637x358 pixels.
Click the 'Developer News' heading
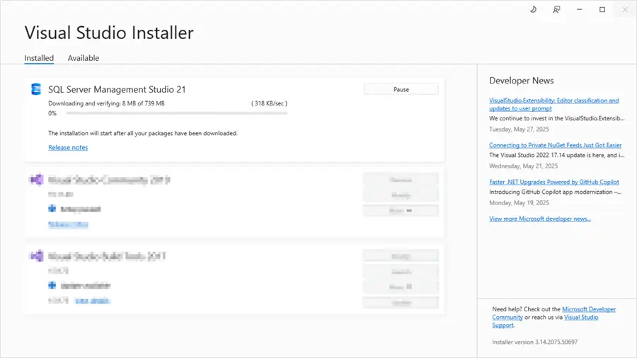[521, 81]
